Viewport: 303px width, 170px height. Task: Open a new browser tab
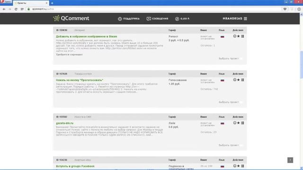point(52,3)
